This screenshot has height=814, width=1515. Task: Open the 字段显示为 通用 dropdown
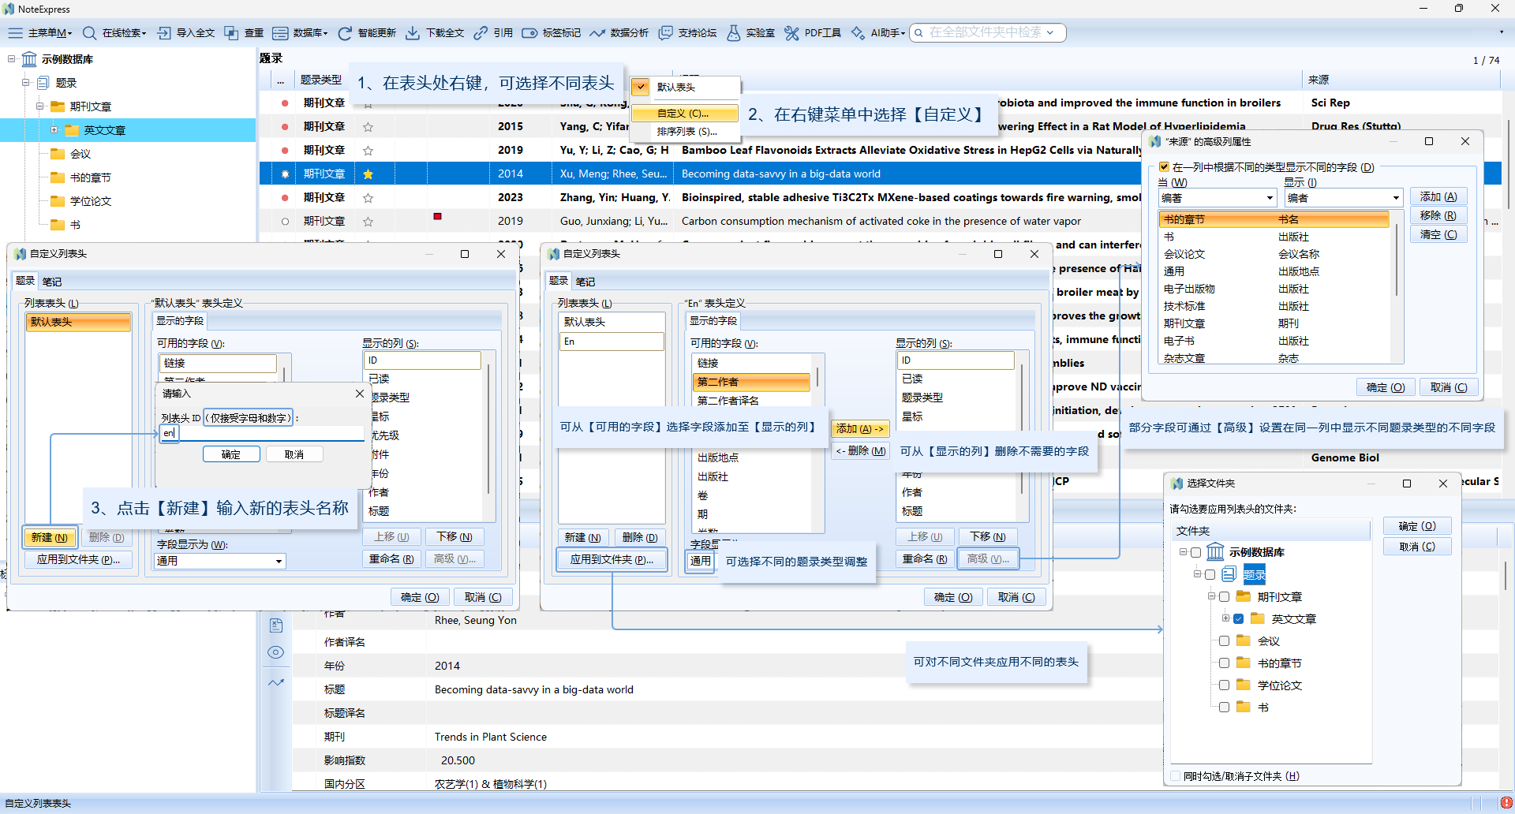tap(221, 561)
